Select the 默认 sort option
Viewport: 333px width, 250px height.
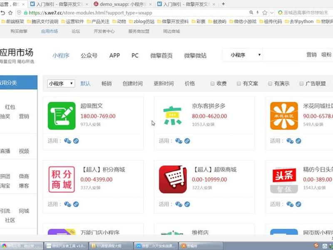click(x=85, y=84)
